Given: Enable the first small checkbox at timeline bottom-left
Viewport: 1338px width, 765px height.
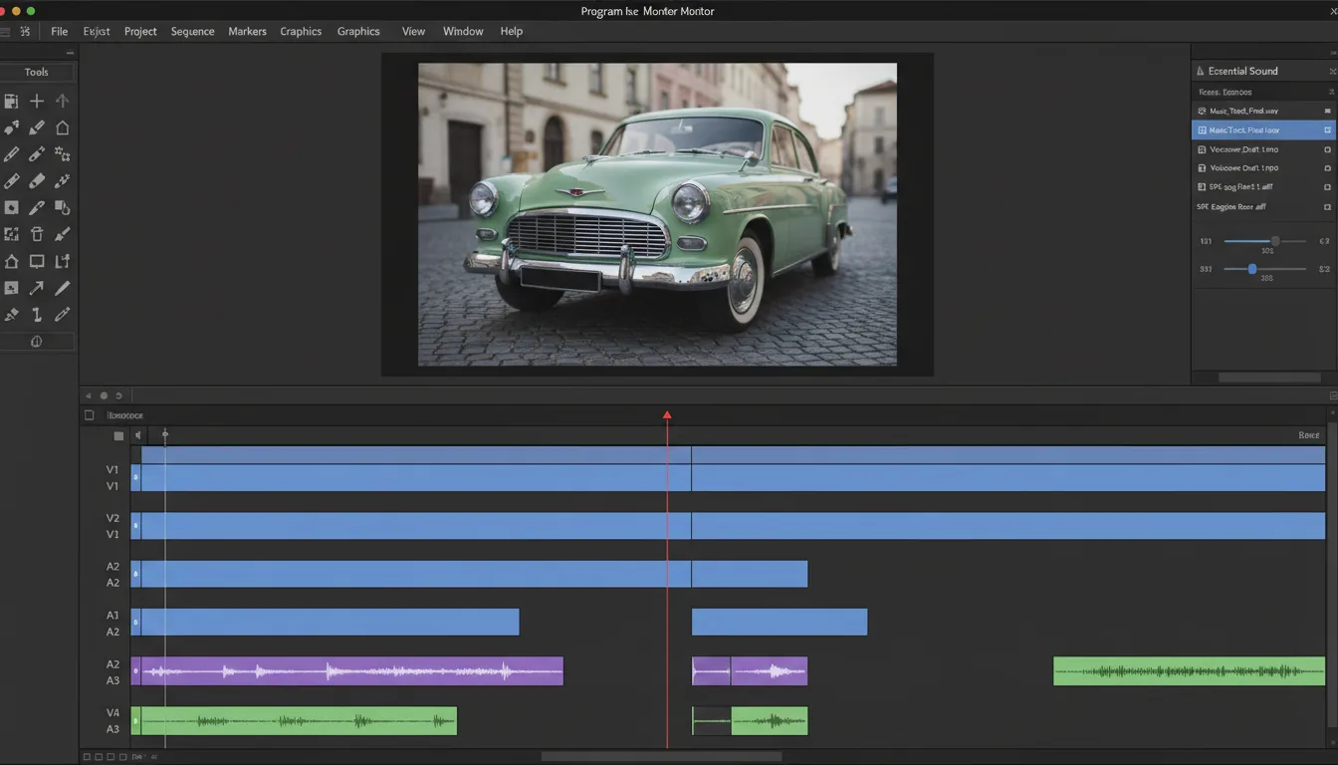Looking at the screenshot, I should [86, 757].
